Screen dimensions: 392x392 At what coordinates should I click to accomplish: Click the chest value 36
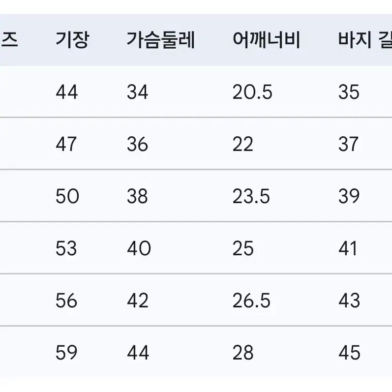point(138,144)
